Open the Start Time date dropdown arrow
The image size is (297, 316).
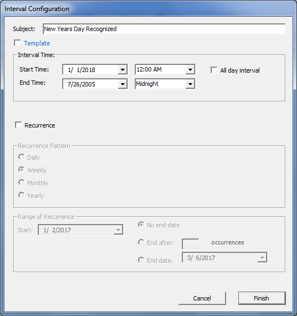(x=122, y=70)
